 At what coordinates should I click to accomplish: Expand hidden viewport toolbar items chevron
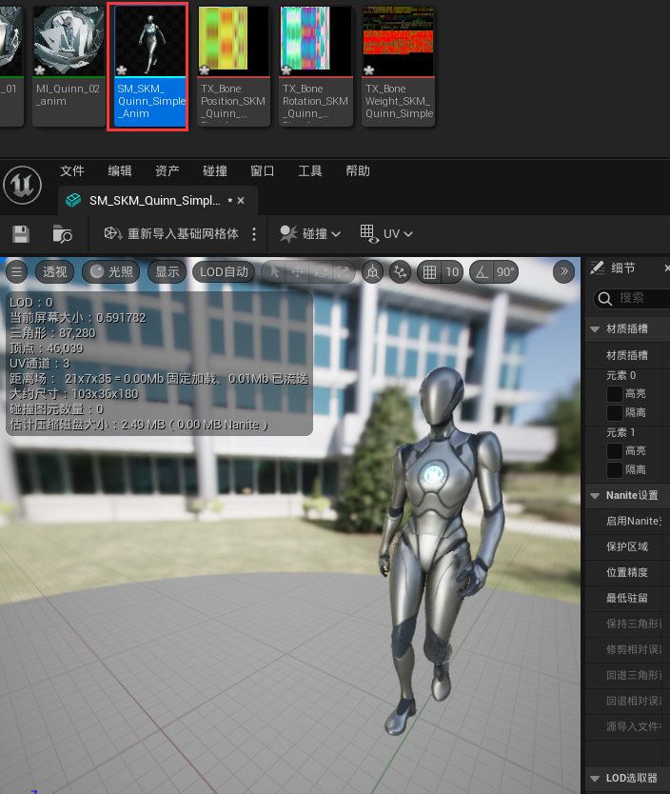[x=563, y=271]
